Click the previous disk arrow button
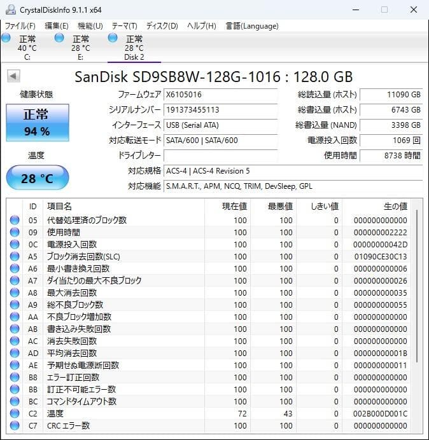This screenshot has width=429, height=440. click(13, 76)
